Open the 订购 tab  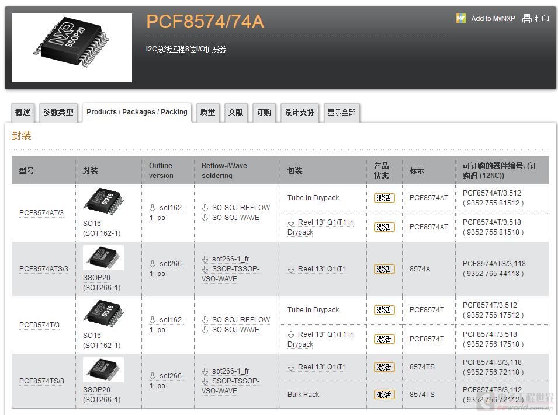tap(264, 113)
